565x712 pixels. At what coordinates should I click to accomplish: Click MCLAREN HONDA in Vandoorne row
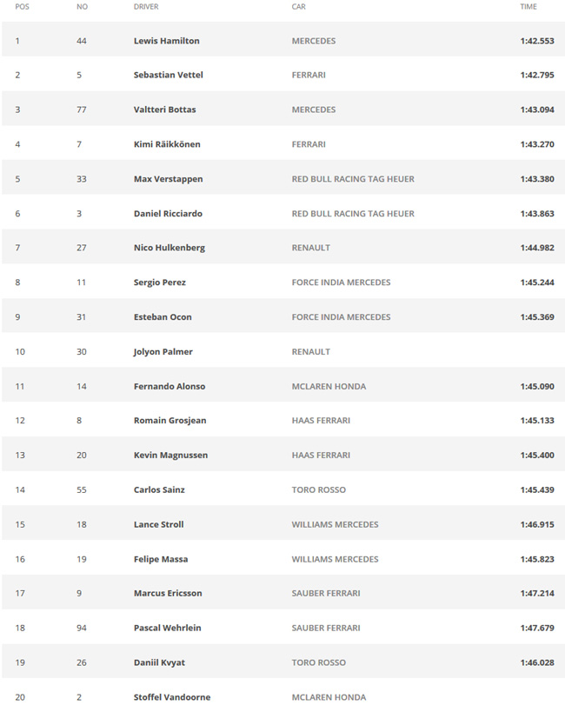point(329,697)
